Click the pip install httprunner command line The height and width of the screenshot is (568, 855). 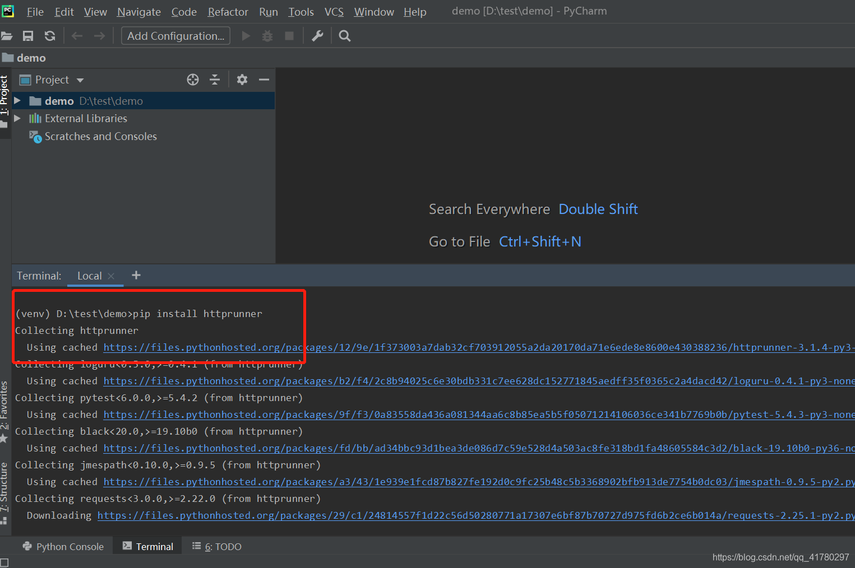pyautogui.click(x=138, y=314)
